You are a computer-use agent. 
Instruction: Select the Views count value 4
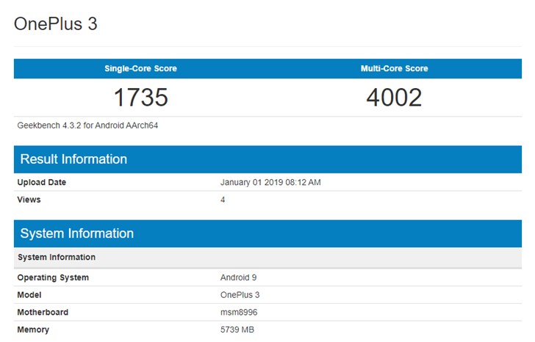223,200
